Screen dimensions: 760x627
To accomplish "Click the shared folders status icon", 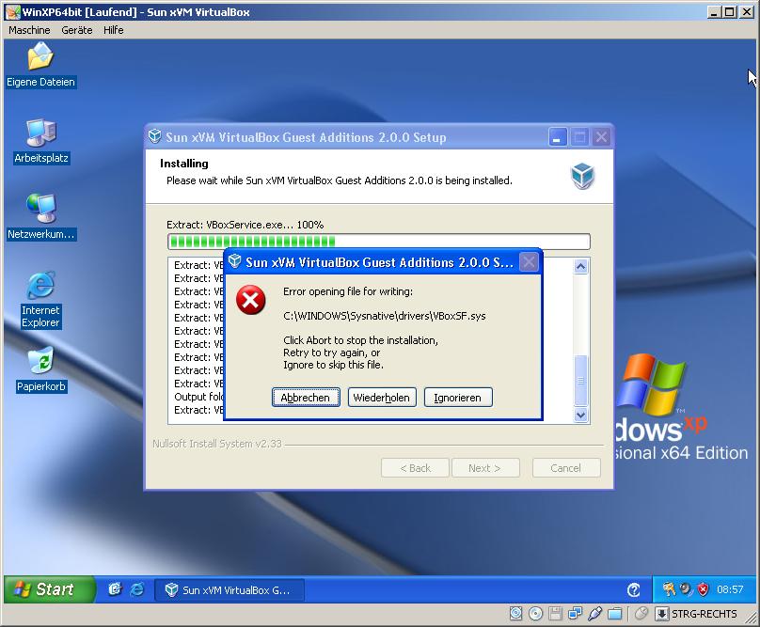I will [615, 614].
